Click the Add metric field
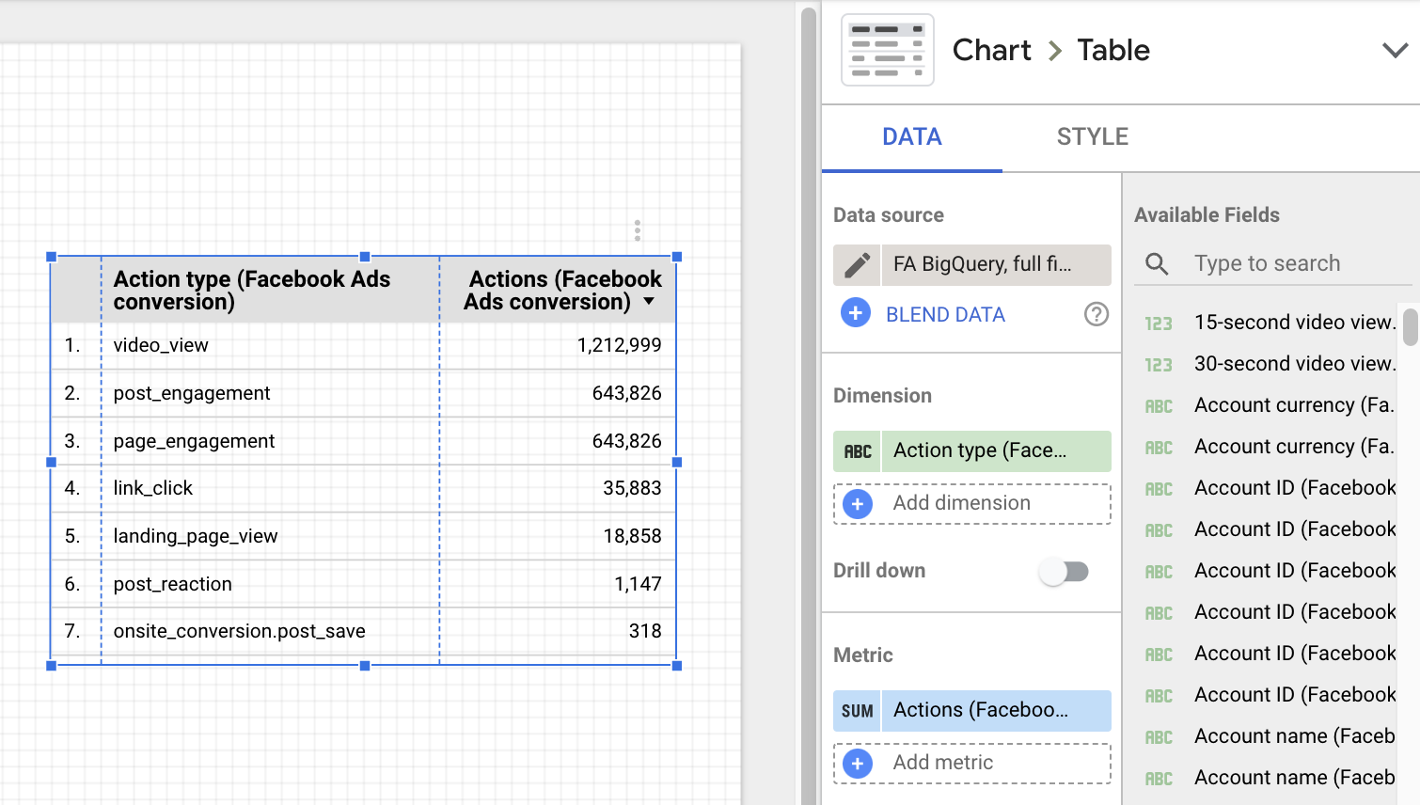1420x805 pixels. coord(971,764)
